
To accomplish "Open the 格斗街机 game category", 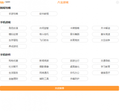I will tap(44, 34).
